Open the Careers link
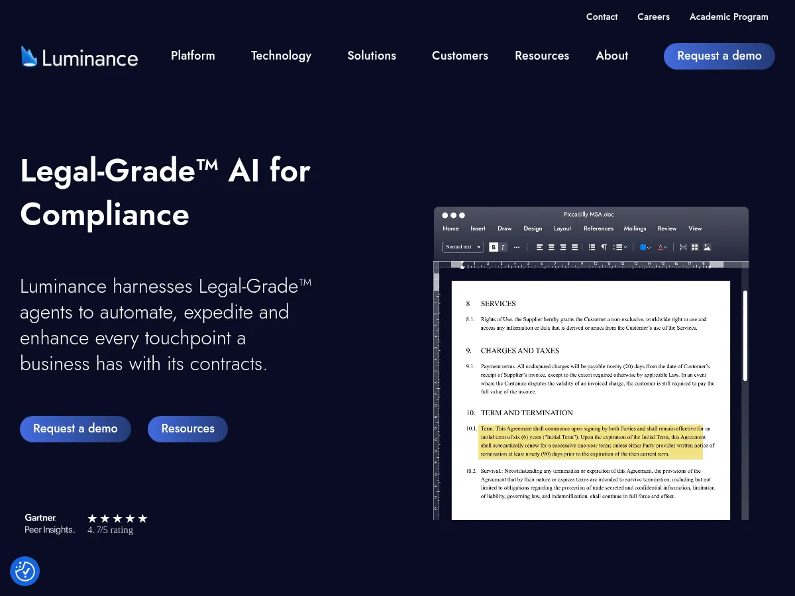Image resolution: width=795 pixels, height=596 pixels. tap(653, 17)
